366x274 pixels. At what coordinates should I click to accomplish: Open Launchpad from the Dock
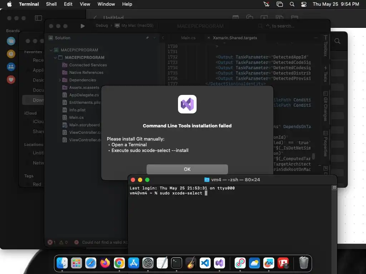76,263
